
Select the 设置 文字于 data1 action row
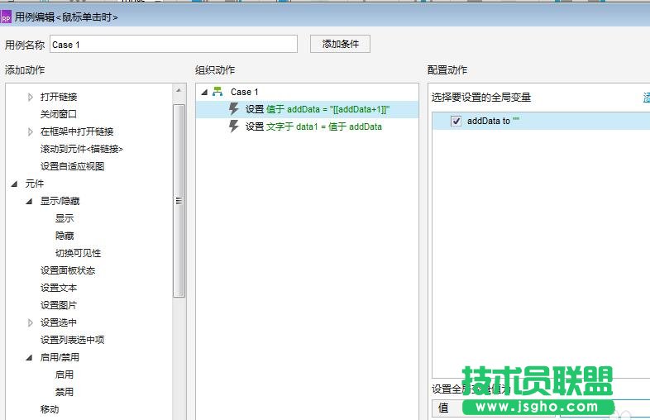[307, 126]
